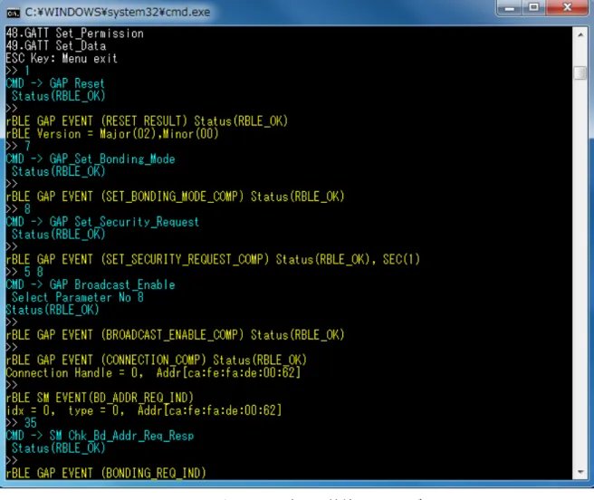The image size is (594, 500).
Task: Minimize the cmd.exe window
Action: tap(510, 7)
